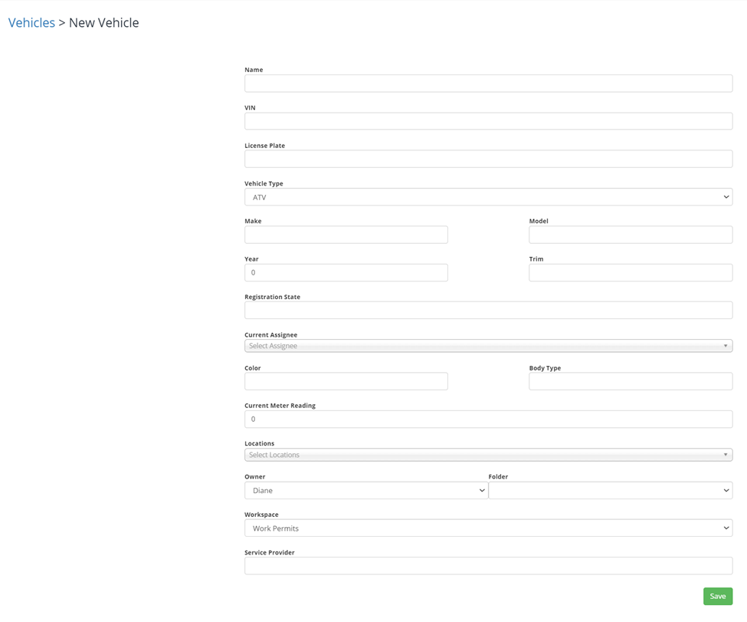Image resolution: width=747 pixels, height=622 pixels.
Task: Open the Vehicle Type dropdown showing ATV
Action: coord(488,197)
